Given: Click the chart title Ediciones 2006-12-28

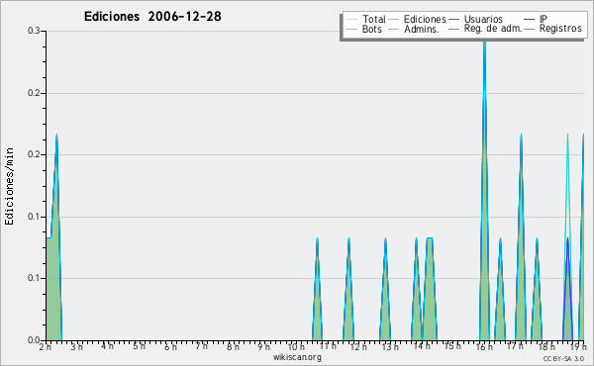Looking at the screenshot, I should [x=152, y=17].
